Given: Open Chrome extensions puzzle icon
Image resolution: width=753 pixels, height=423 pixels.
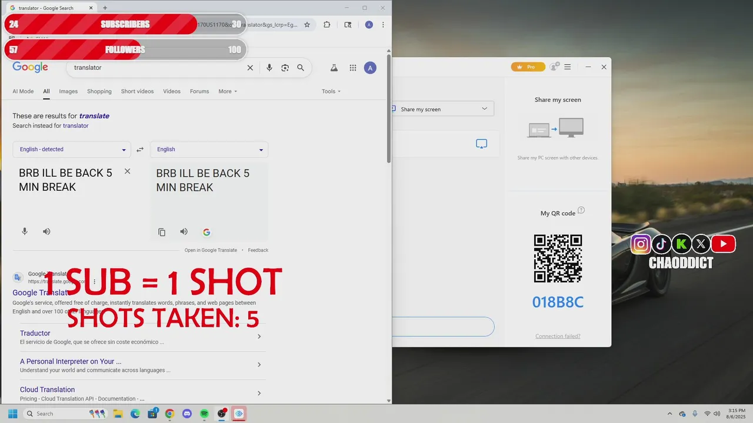Looking at the screenshot, I should (x=327, y=25).
